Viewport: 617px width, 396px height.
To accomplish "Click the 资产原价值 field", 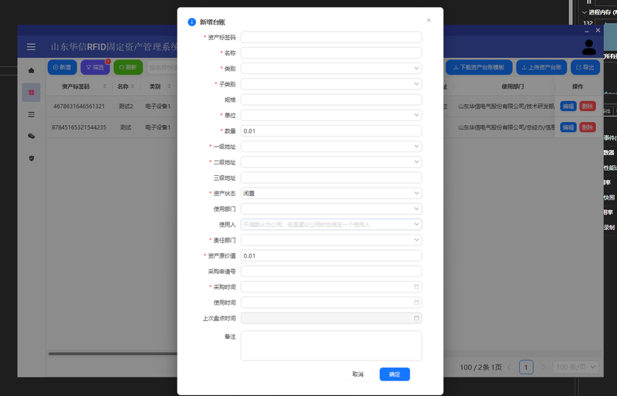I will pyautogui.click(x=332, y=256).
